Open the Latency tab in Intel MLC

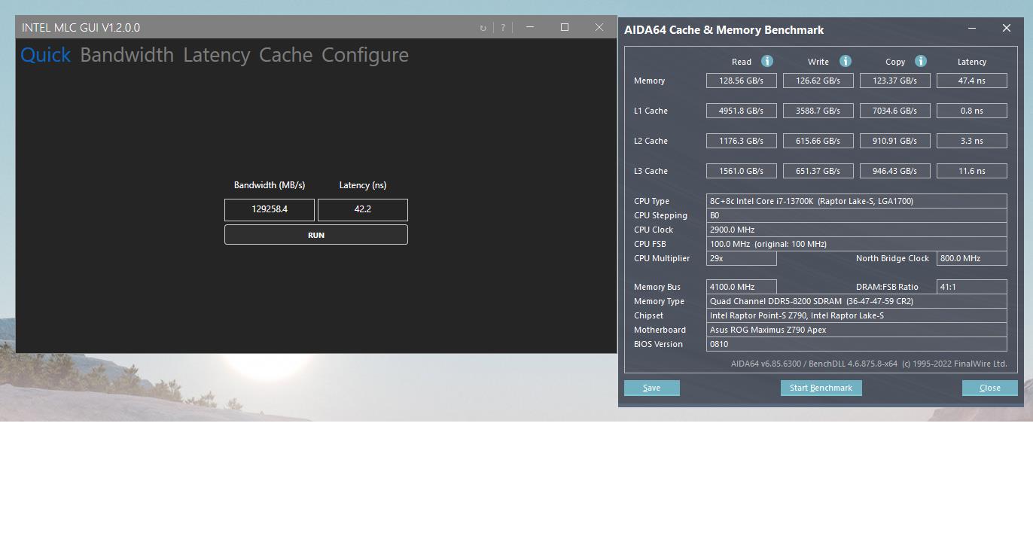tap(216, 55)
